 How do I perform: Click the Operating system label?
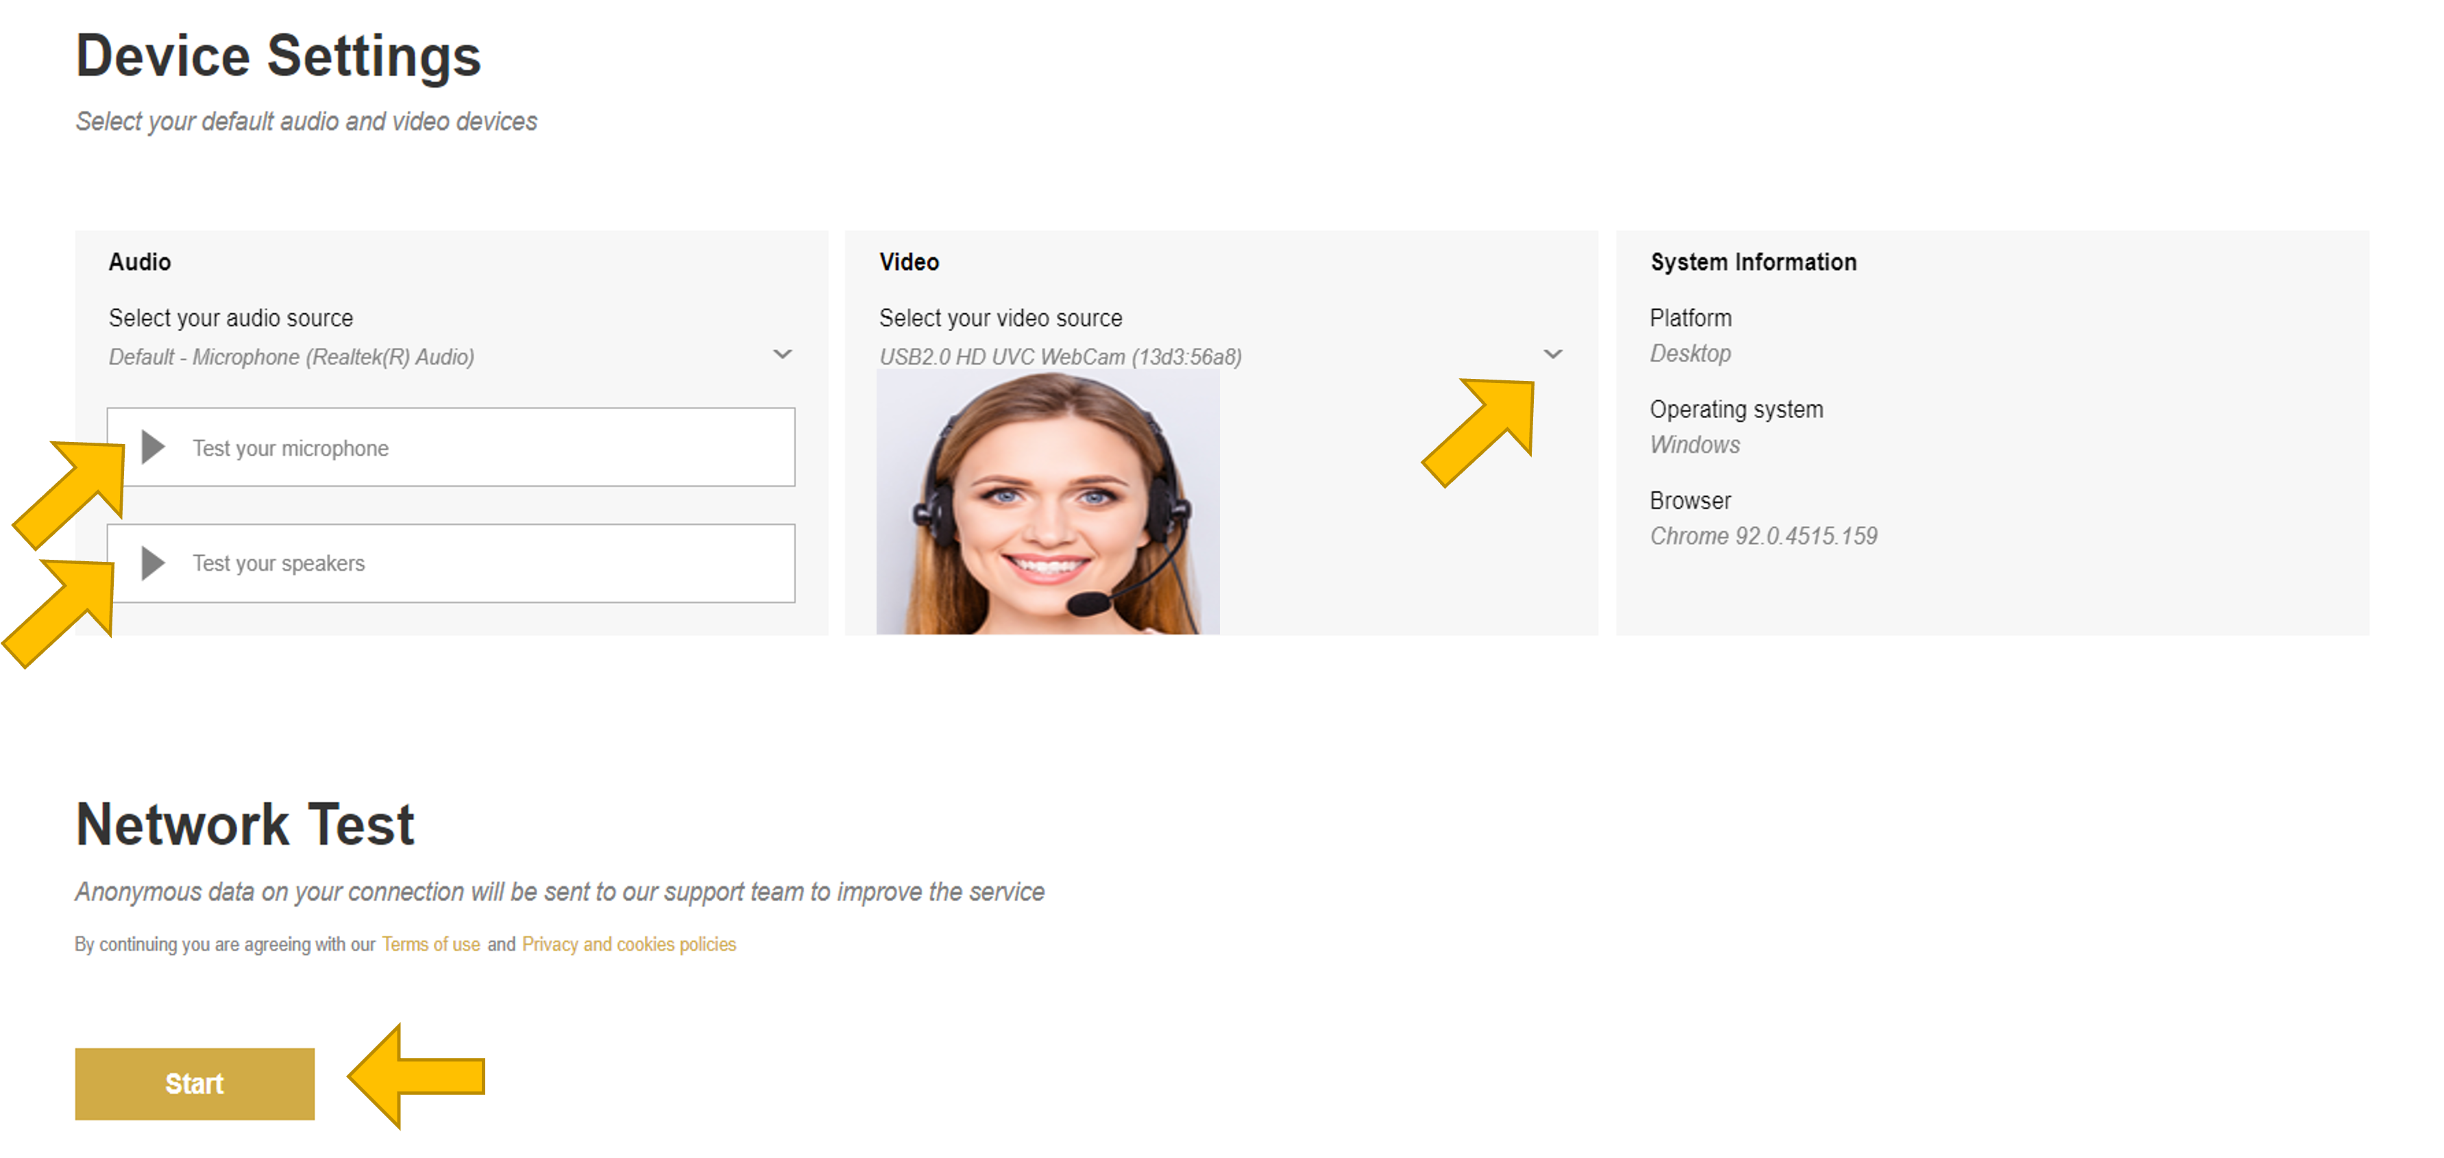pos(1736,410)
